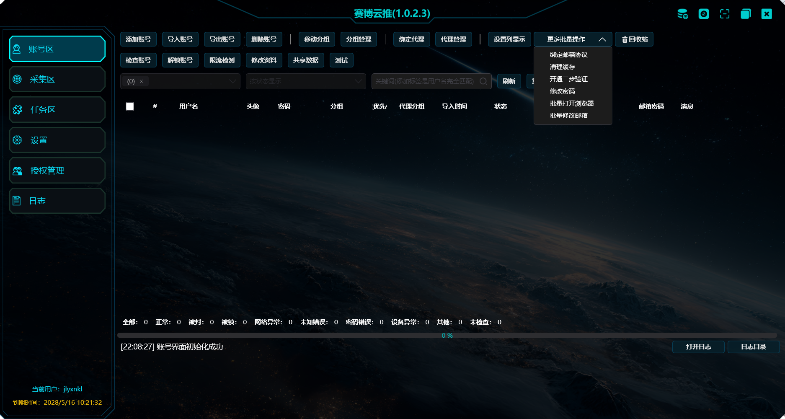Click the search magnifier in keyword field
This screenshot has height=419, width=785.
(483, 81)
